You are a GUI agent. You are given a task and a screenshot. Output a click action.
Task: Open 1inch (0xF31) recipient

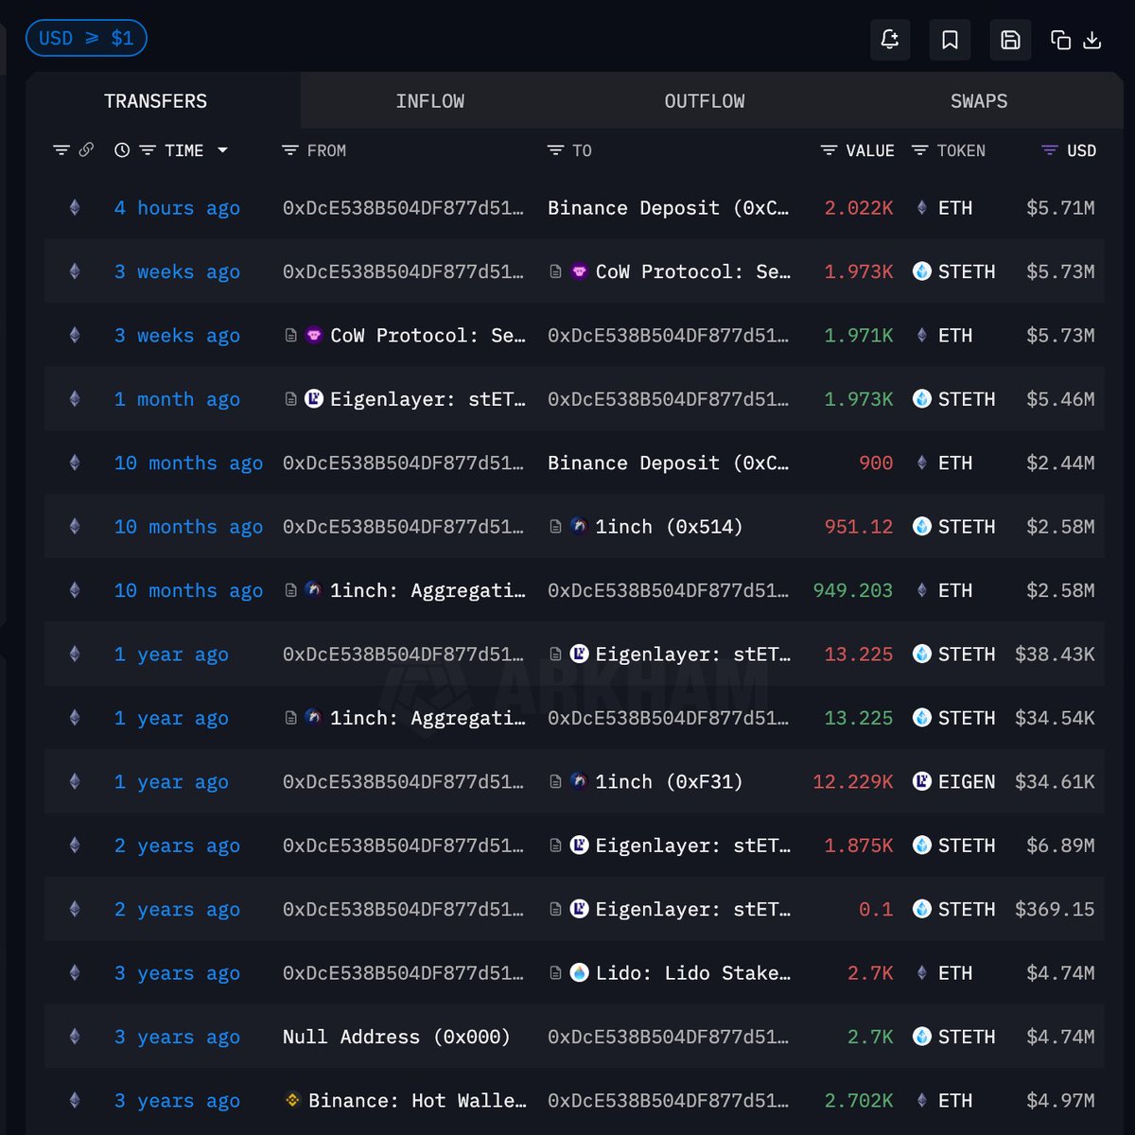(x=669, y=782)
